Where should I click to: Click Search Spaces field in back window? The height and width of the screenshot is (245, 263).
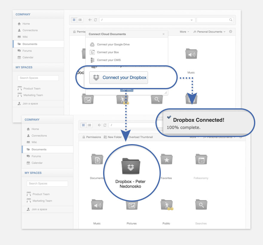(38, 78)
